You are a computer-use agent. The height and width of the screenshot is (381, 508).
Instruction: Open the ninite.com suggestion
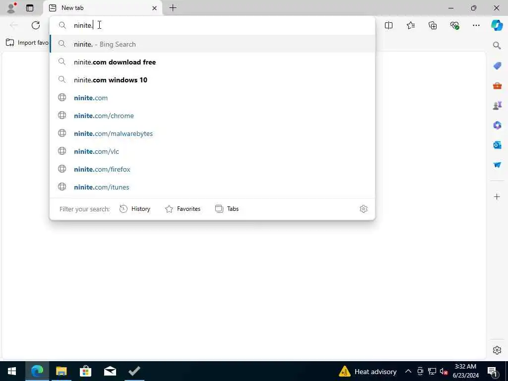[x=212, y=98]
